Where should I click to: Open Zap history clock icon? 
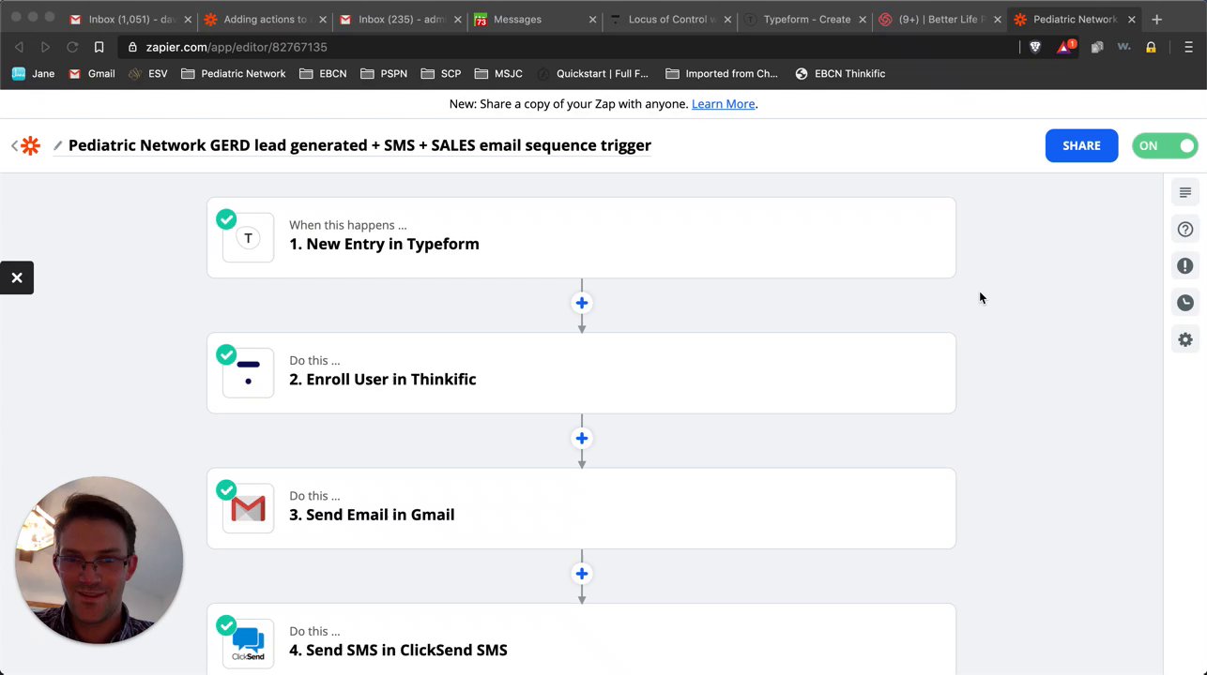(x=1185, y=303)
